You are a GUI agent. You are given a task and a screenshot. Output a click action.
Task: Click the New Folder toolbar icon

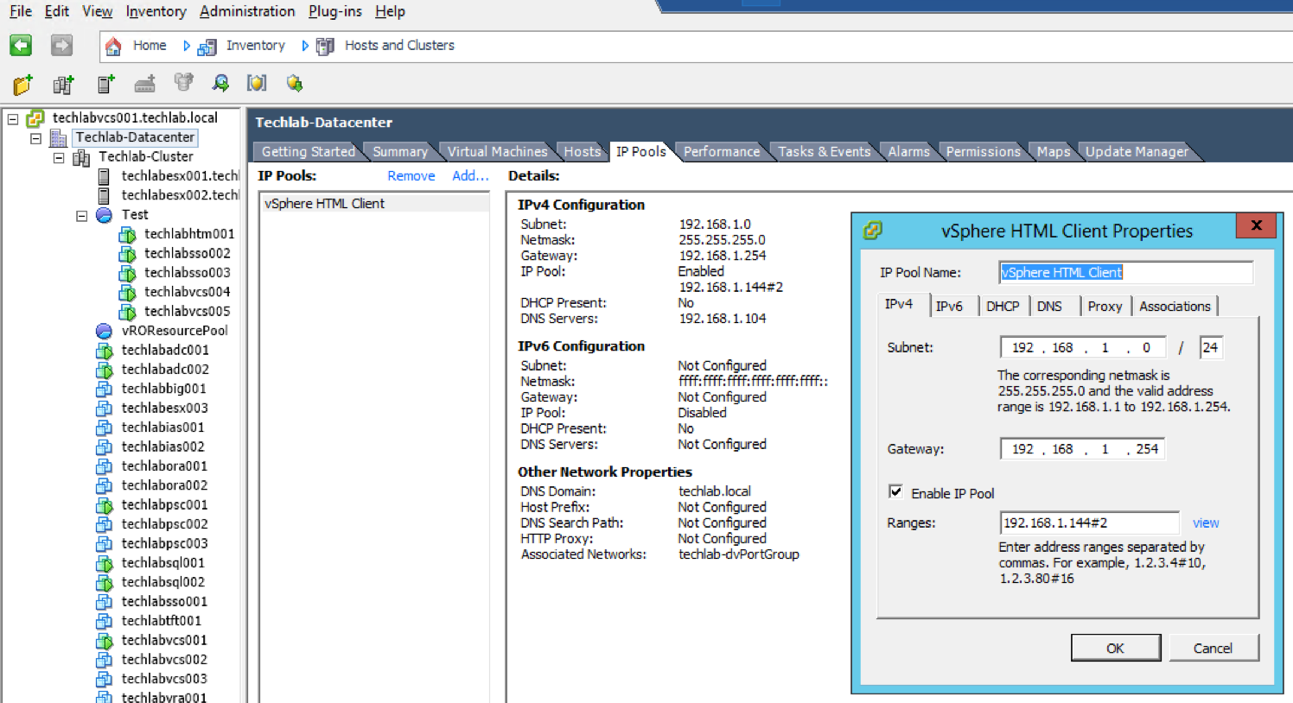[x=22, y=84]
